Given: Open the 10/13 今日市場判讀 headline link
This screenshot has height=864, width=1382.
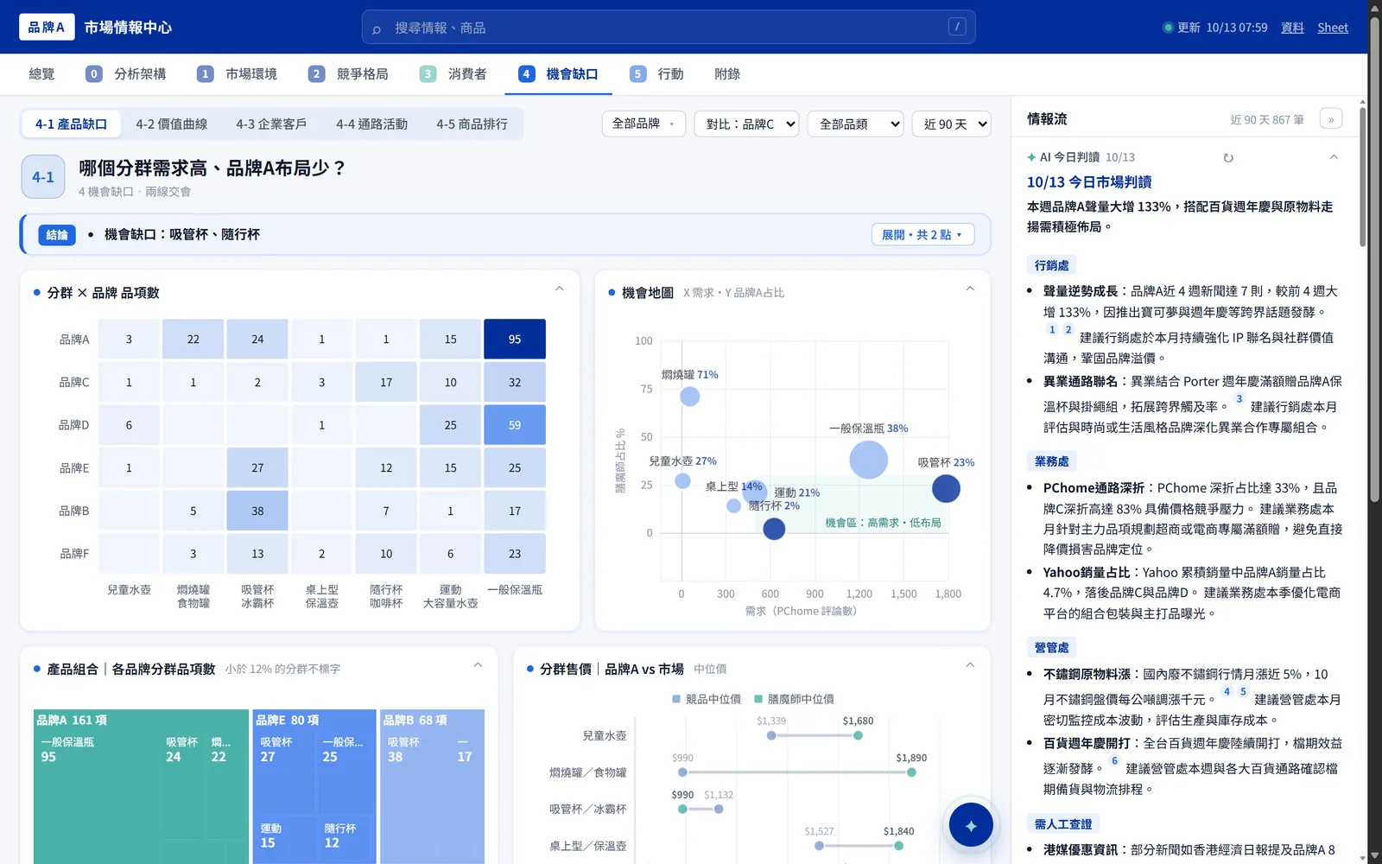Looking at the screenshot, I should click(x=1088, y=182).
